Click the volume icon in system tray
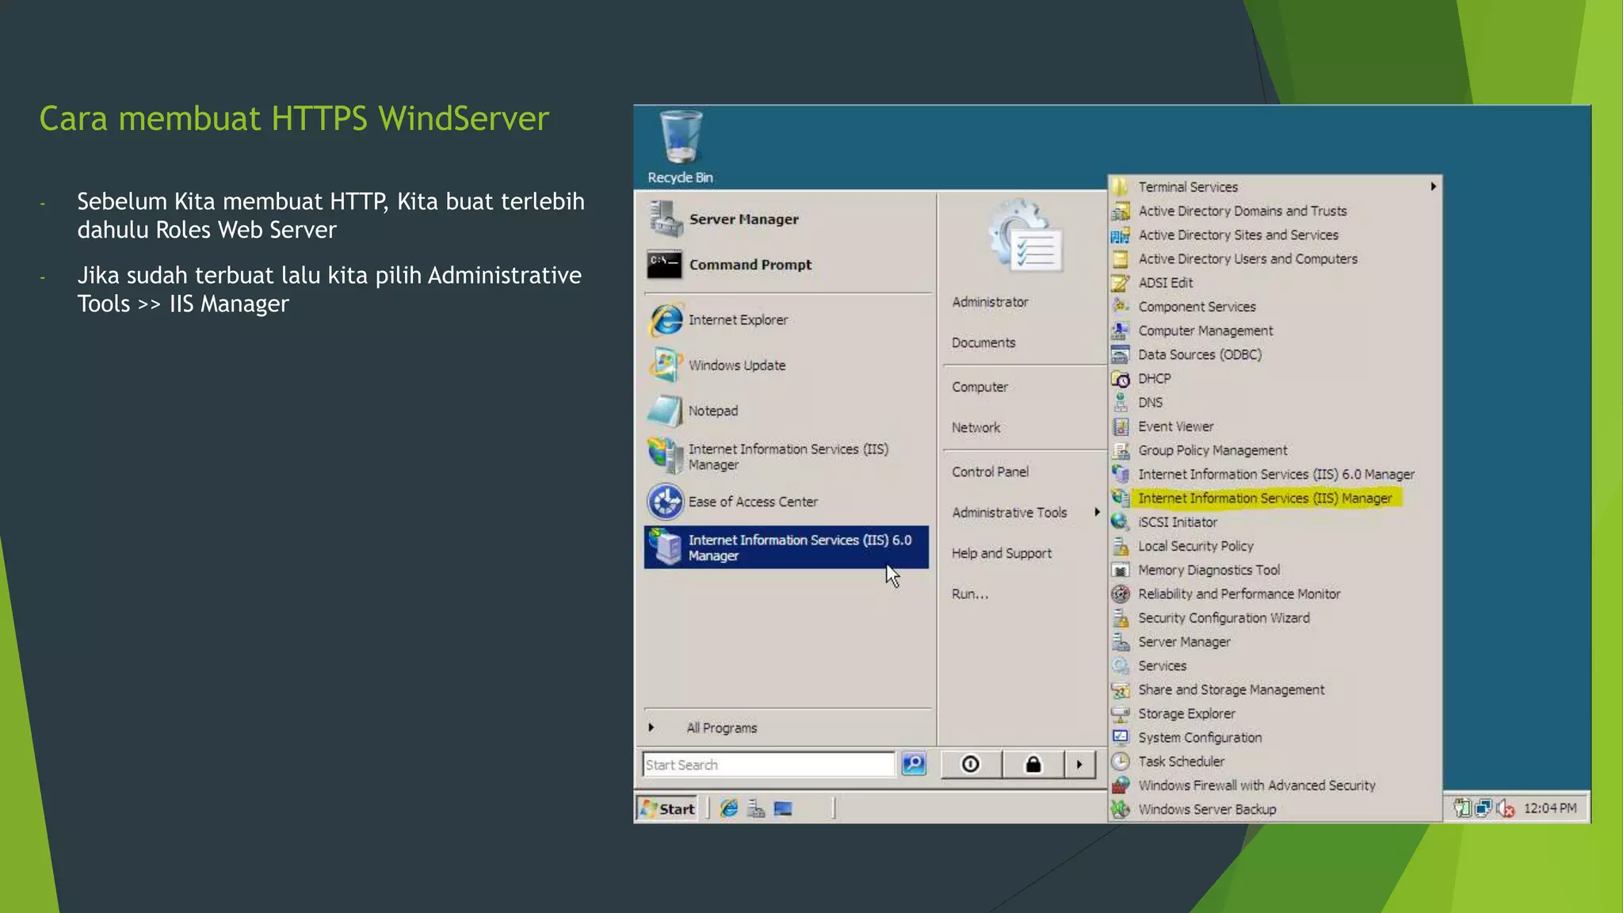This screenshot has width=1623, height=913. pos(1505,808)
